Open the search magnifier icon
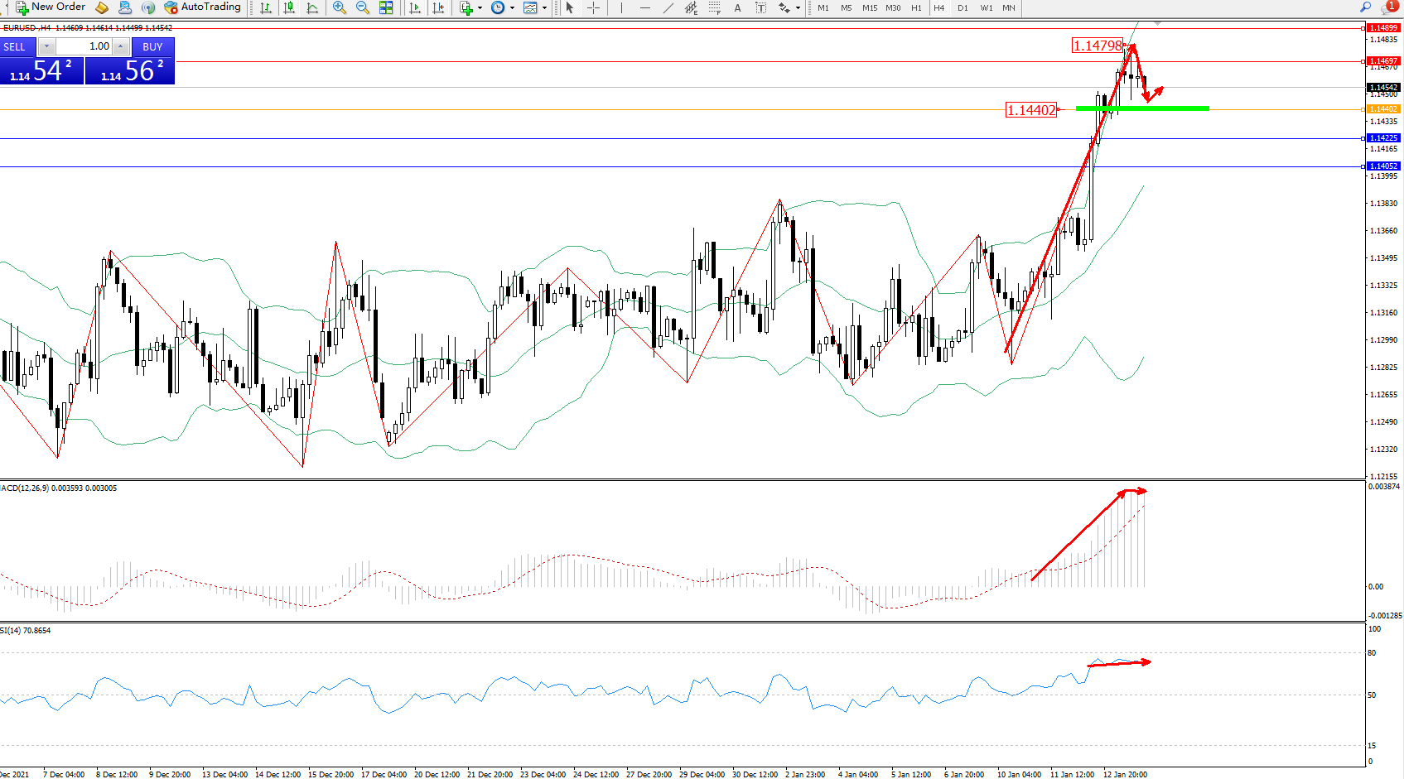 (x=1366, y=7)
